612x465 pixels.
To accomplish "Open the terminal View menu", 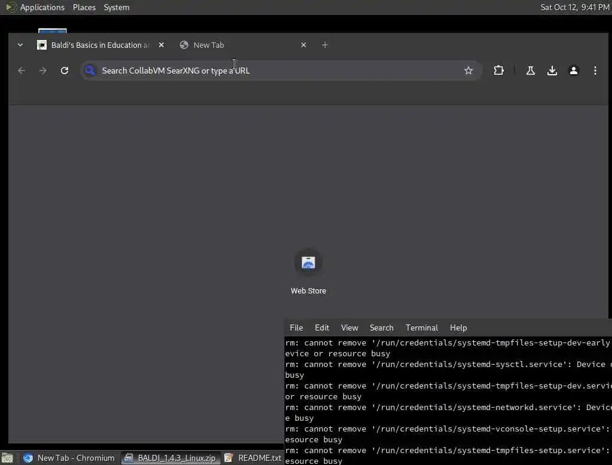I will point(349,328).
